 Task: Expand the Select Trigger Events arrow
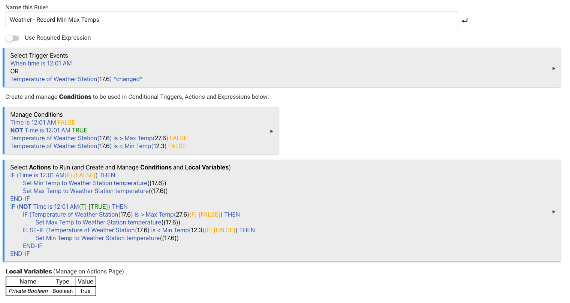coord(554,68)
